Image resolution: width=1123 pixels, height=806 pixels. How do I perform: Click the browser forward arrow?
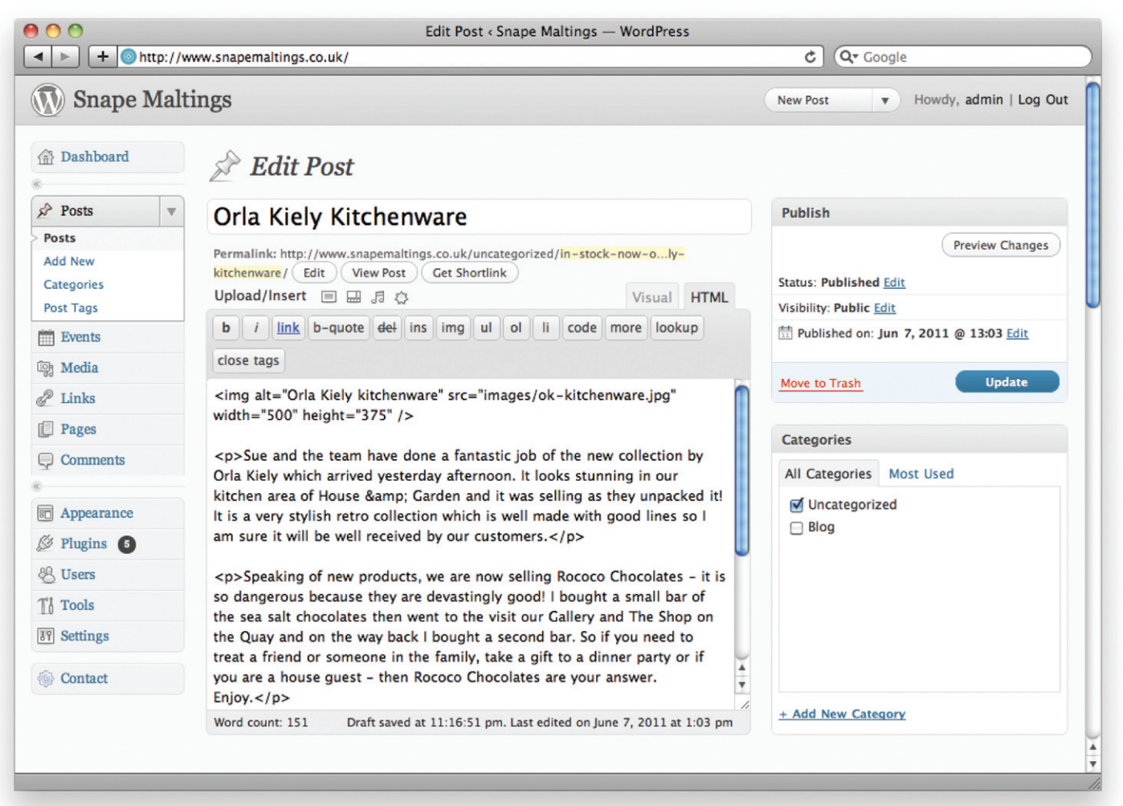pos(66,56)
